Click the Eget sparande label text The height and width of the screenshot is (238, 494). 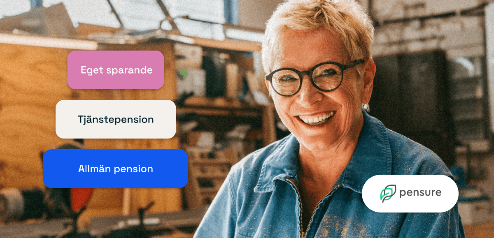coord(117,70)
